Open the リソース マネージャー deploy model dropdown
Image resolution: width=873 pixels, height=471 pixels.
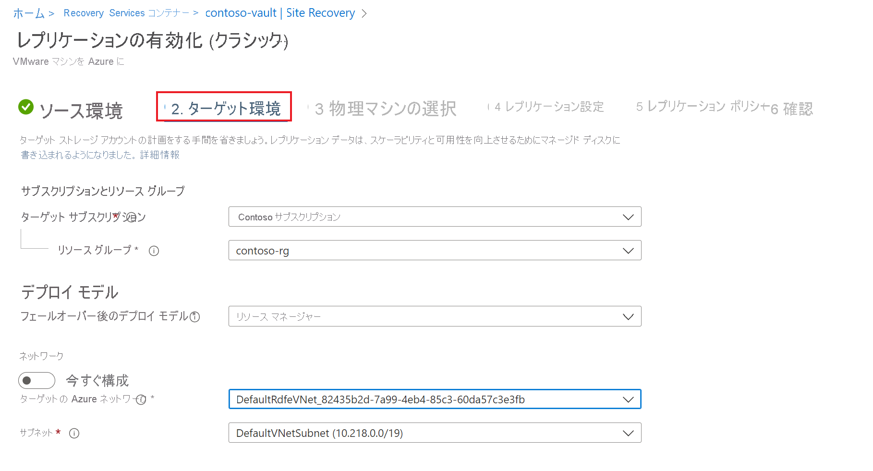tap(435, 316)
